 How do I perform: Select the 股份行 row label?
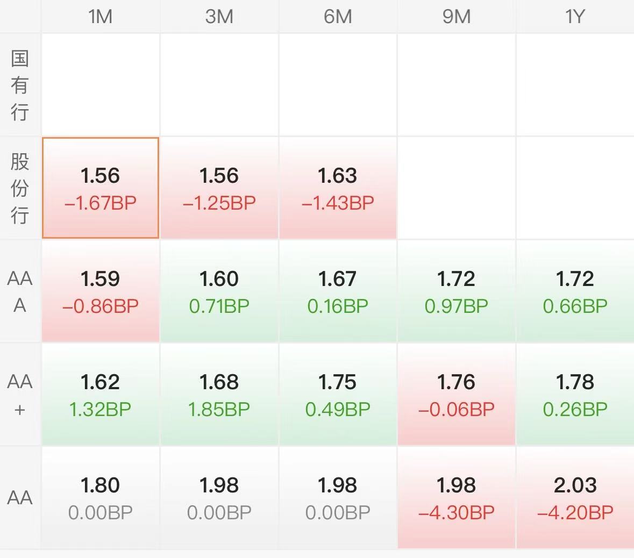tap(20, 188)
